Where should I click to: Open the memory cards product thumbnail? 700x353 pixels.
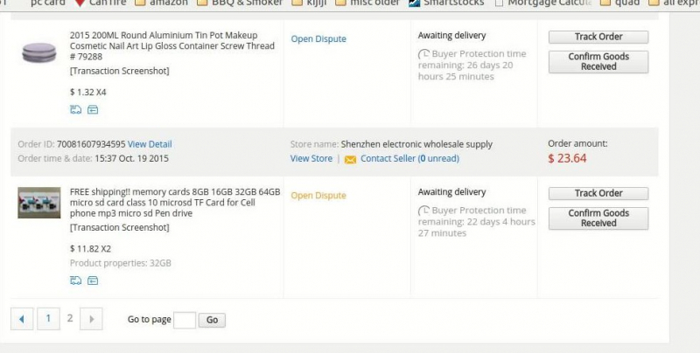[x=38, y=203]
